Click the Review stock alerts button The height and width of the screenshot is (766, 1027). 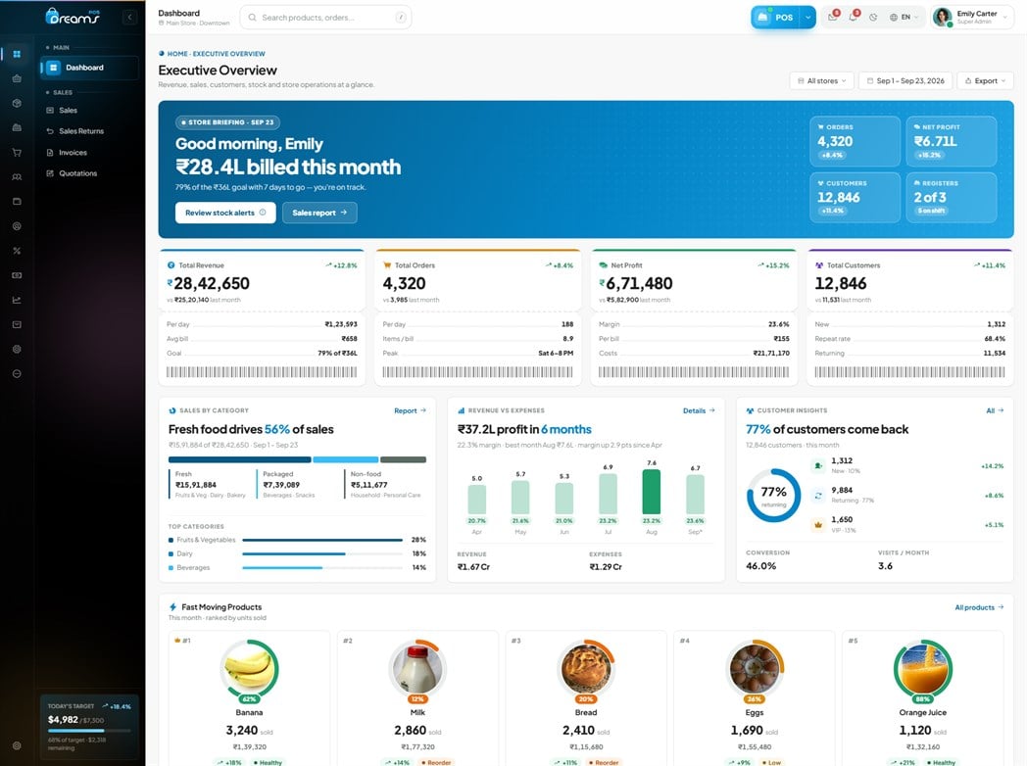point(225,213)
